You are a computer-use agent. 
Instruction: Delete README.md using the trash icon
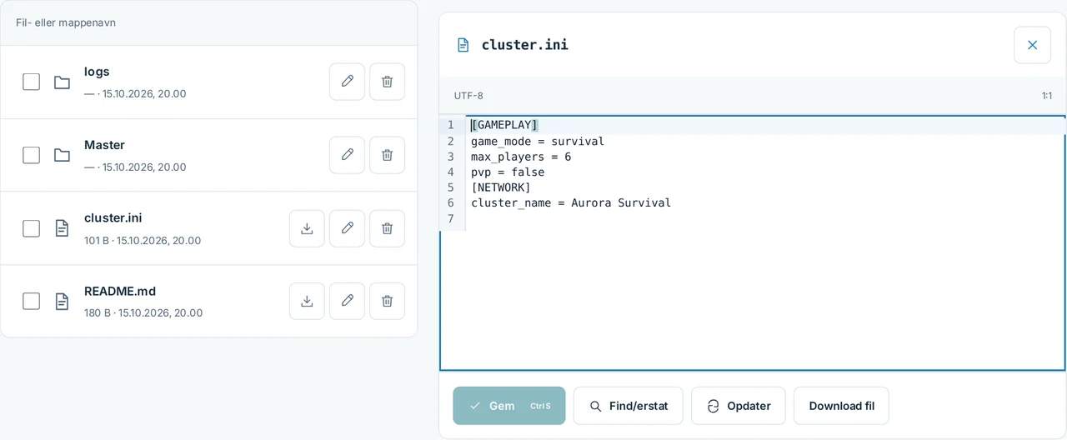pos(387,301)
